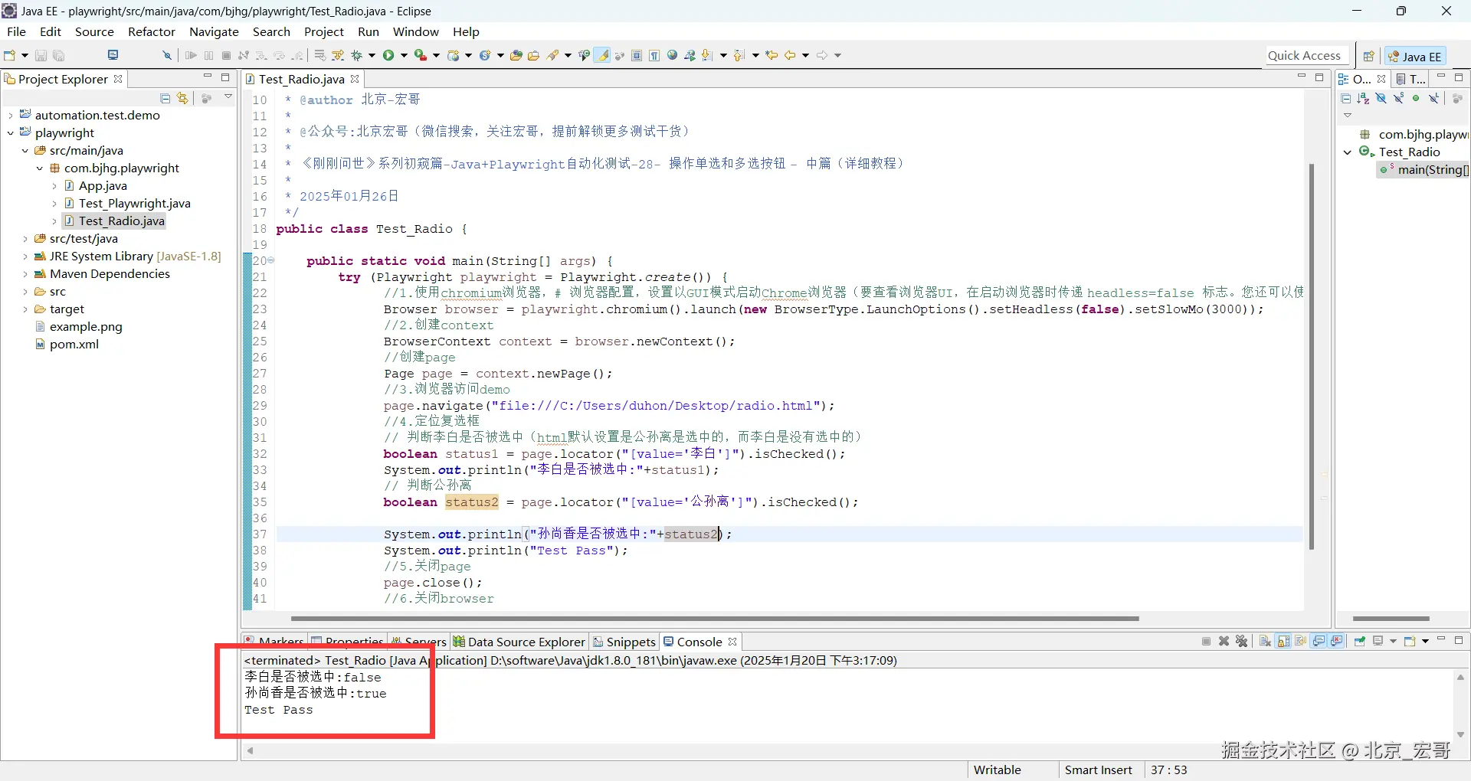The width and height of the screenshot is (1471, 781).
Task: Click the Clear Console icon
Action: click(1265, 642)
